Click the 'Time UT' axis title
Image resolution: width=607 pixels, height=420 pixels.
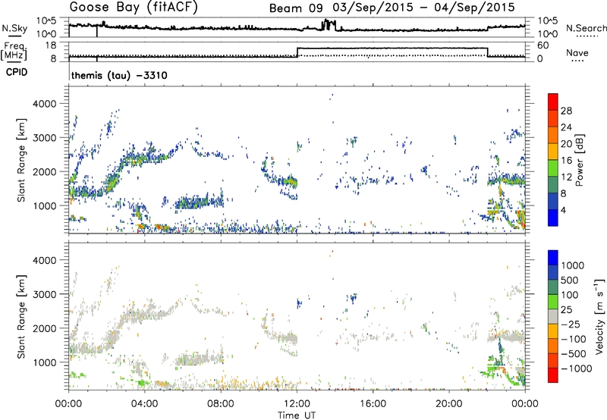pyautogui.click(x=297, y=415)
